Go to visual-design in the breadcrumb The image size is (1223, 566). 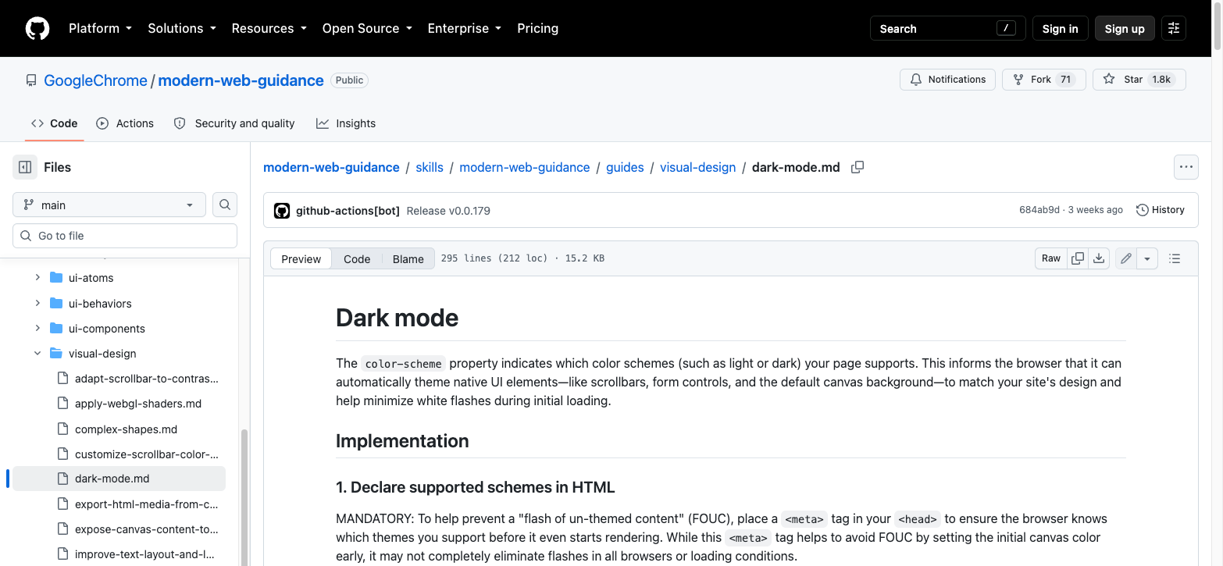(x=697, y=167)
